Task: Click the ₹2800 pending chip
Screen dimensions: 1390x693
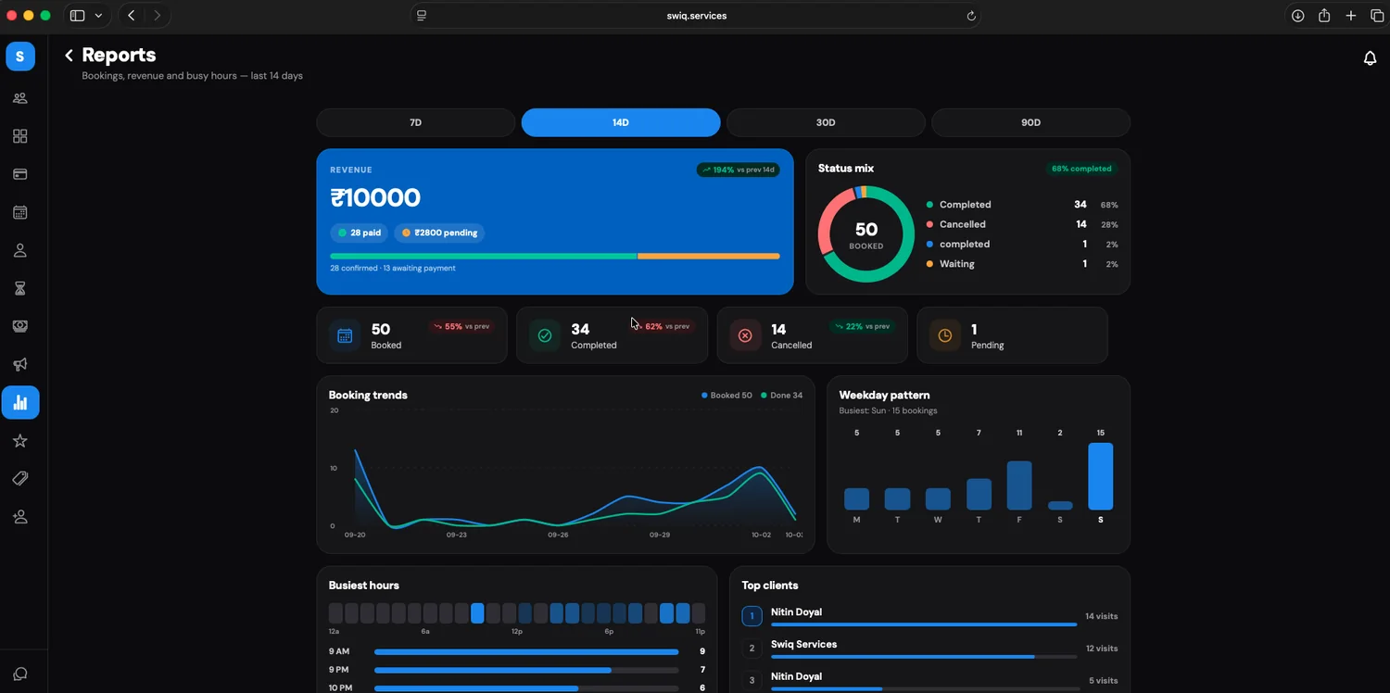Action: tap(439, 233)
